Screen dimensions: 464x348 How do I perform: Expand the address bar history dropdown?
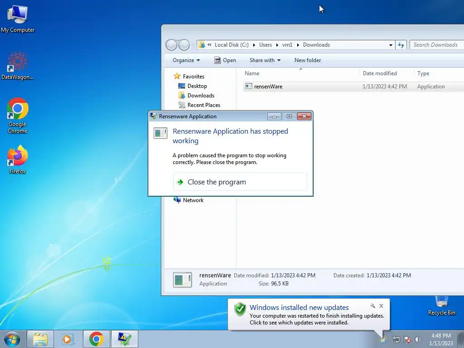coord(391,45)
